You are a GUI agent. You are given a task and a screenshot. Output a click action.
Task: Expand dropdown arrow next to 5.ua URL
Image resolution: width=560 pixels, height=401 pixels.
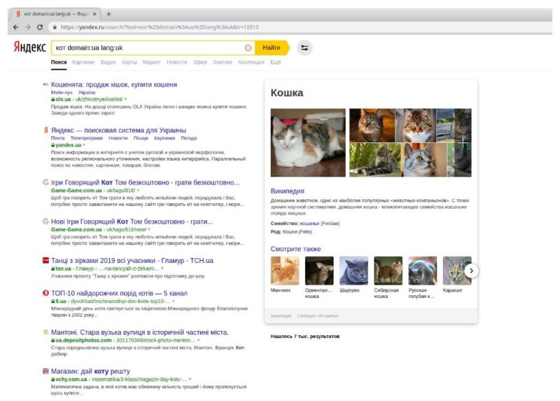173,301
